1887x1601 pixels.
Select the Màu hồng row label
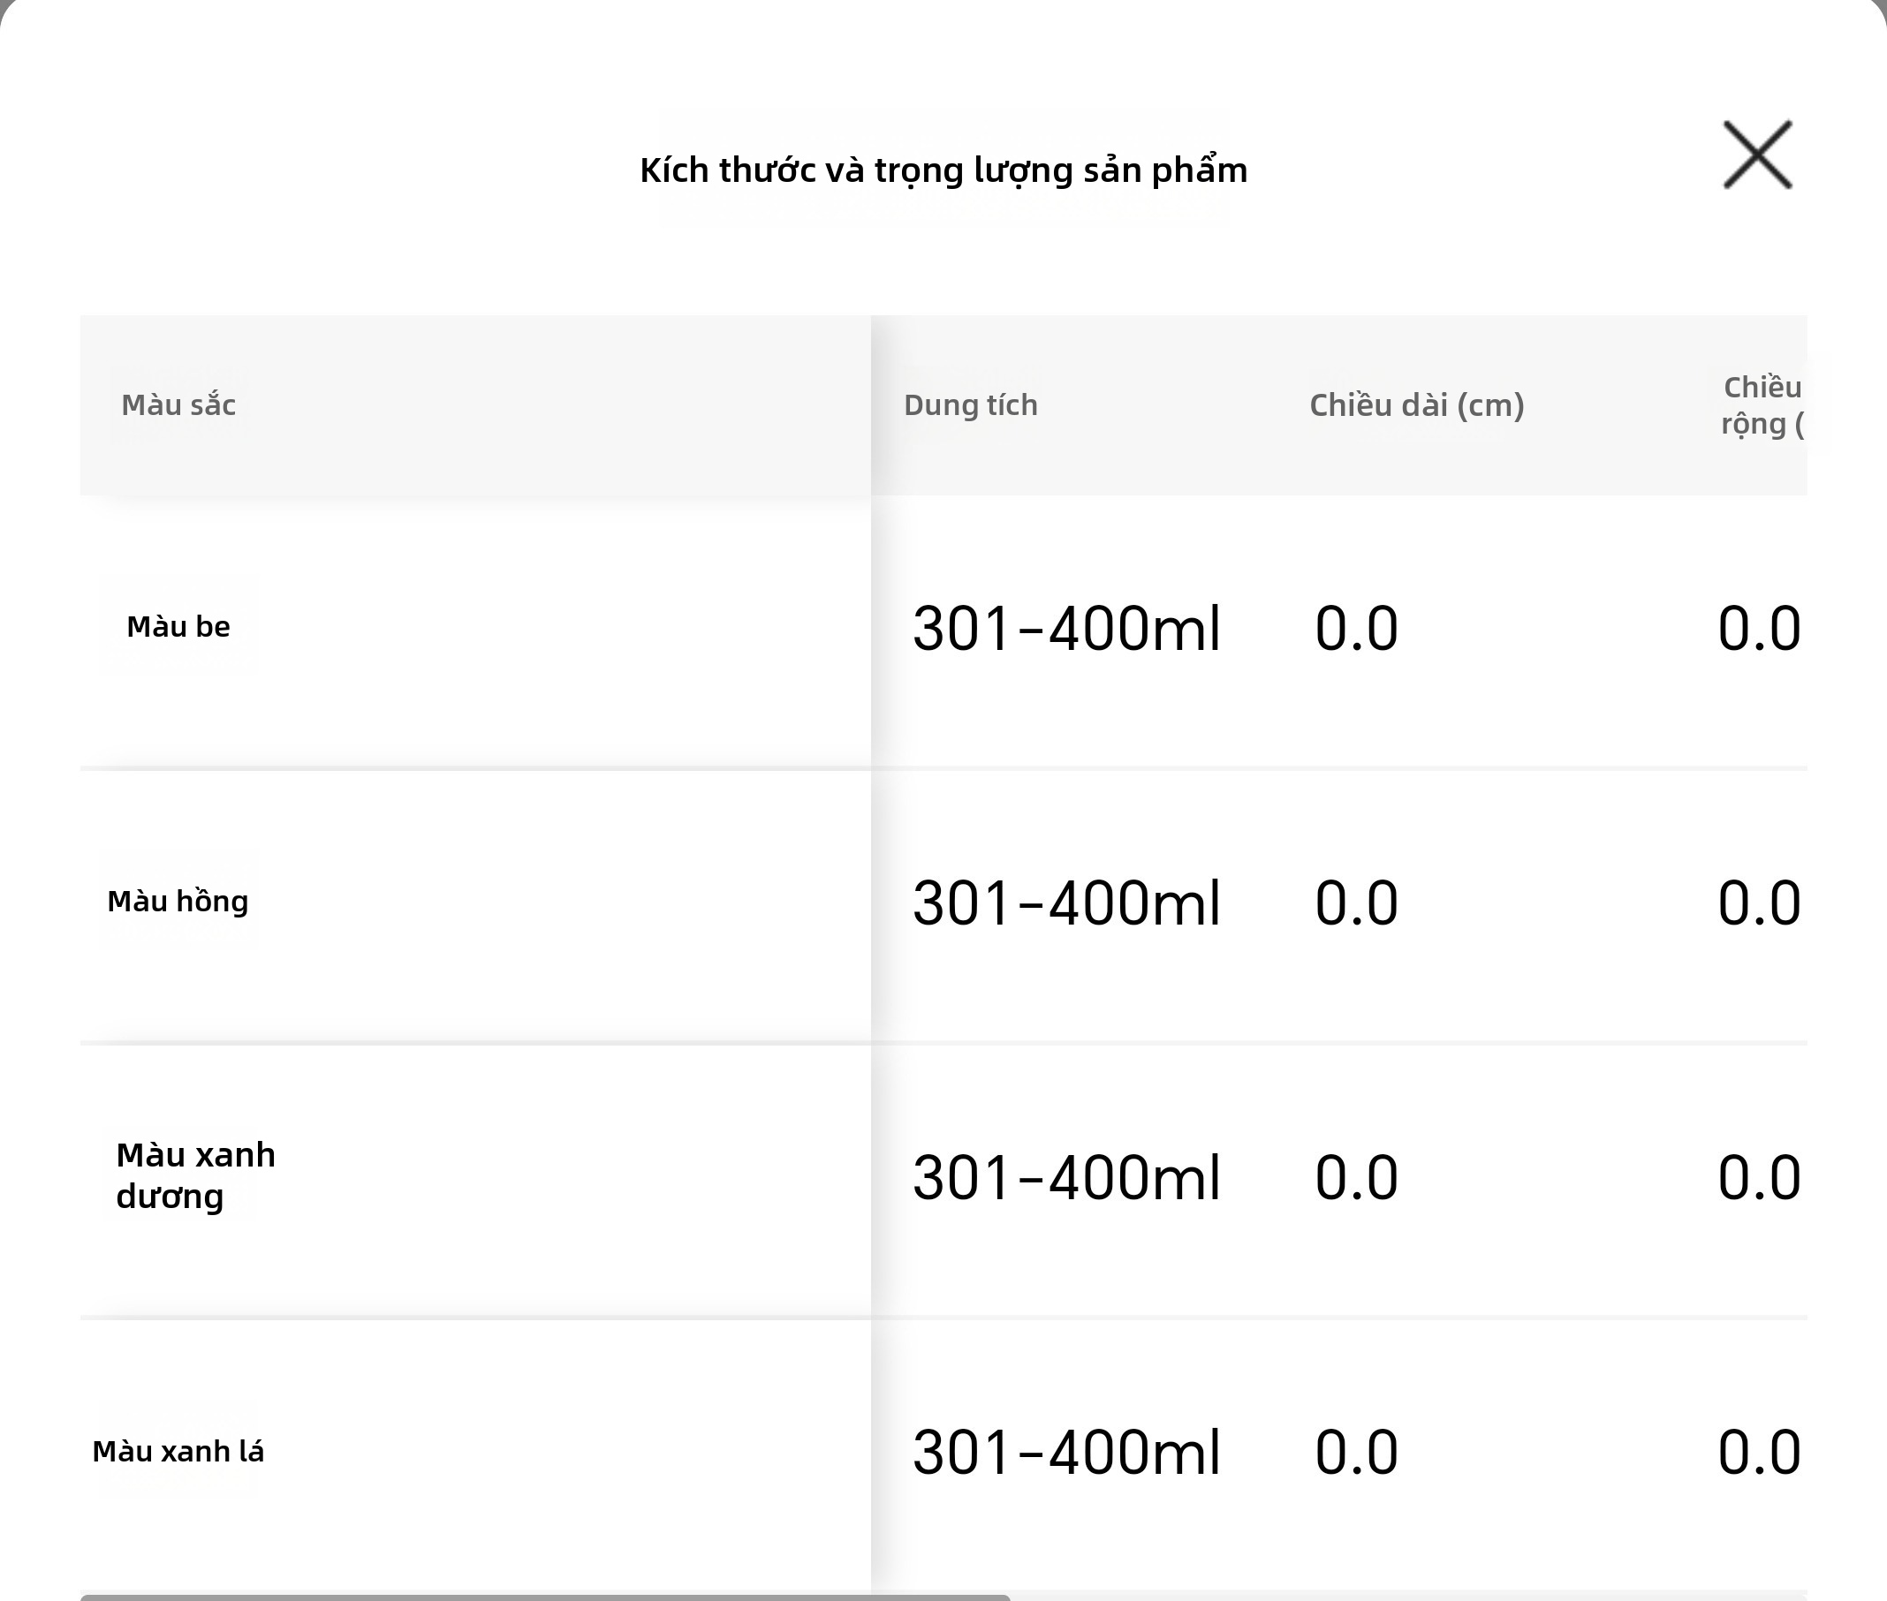pyautogui.click(x=178, y=901)
